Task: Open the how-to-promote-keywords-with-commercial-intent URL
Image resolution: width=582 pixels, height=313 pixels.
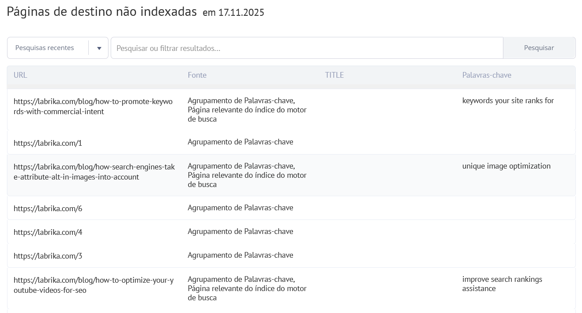Action: [93, 106]
